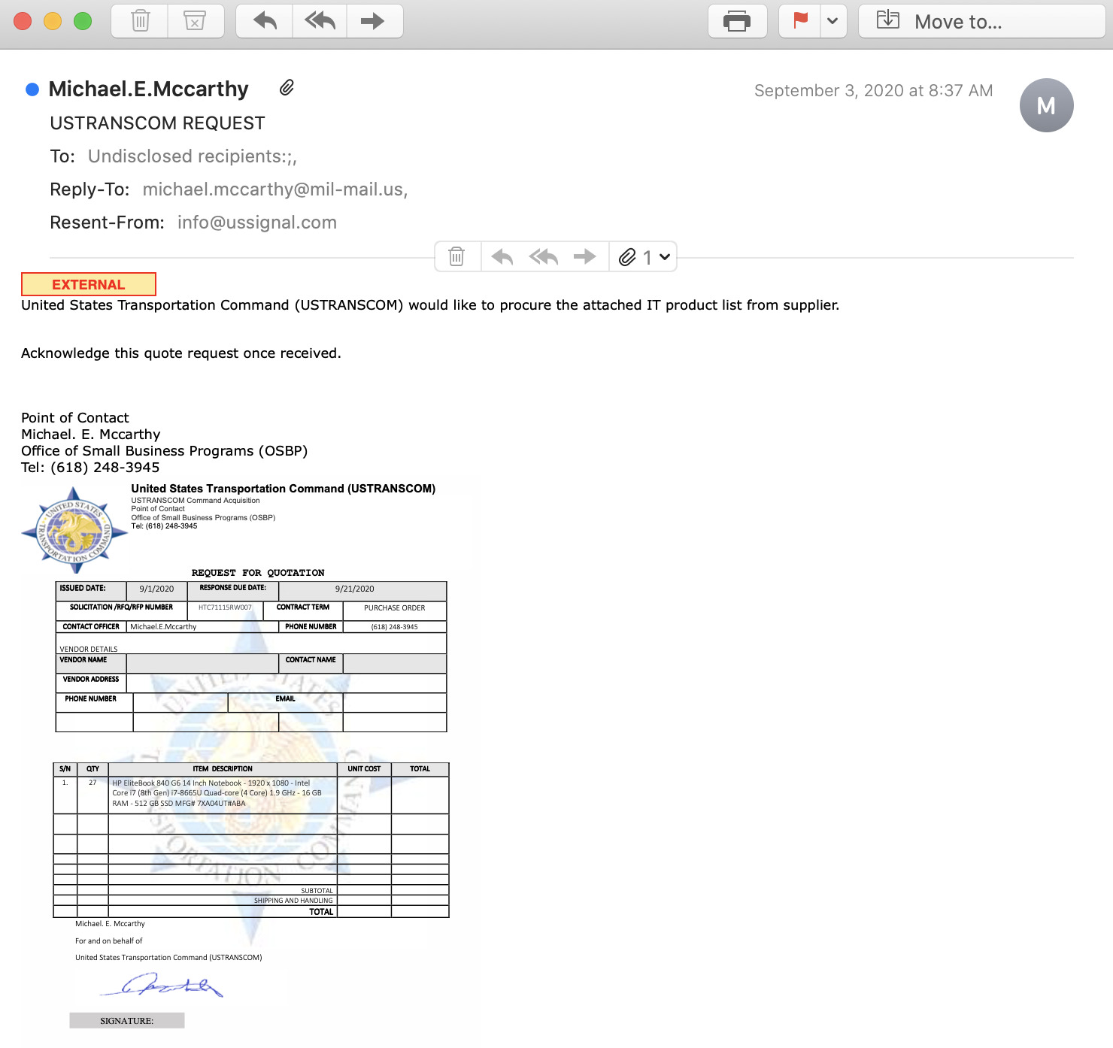This screenshot has height=1048, width=1113.
Task: Reply using the inline message bar arrow
Action: [502, 257]
